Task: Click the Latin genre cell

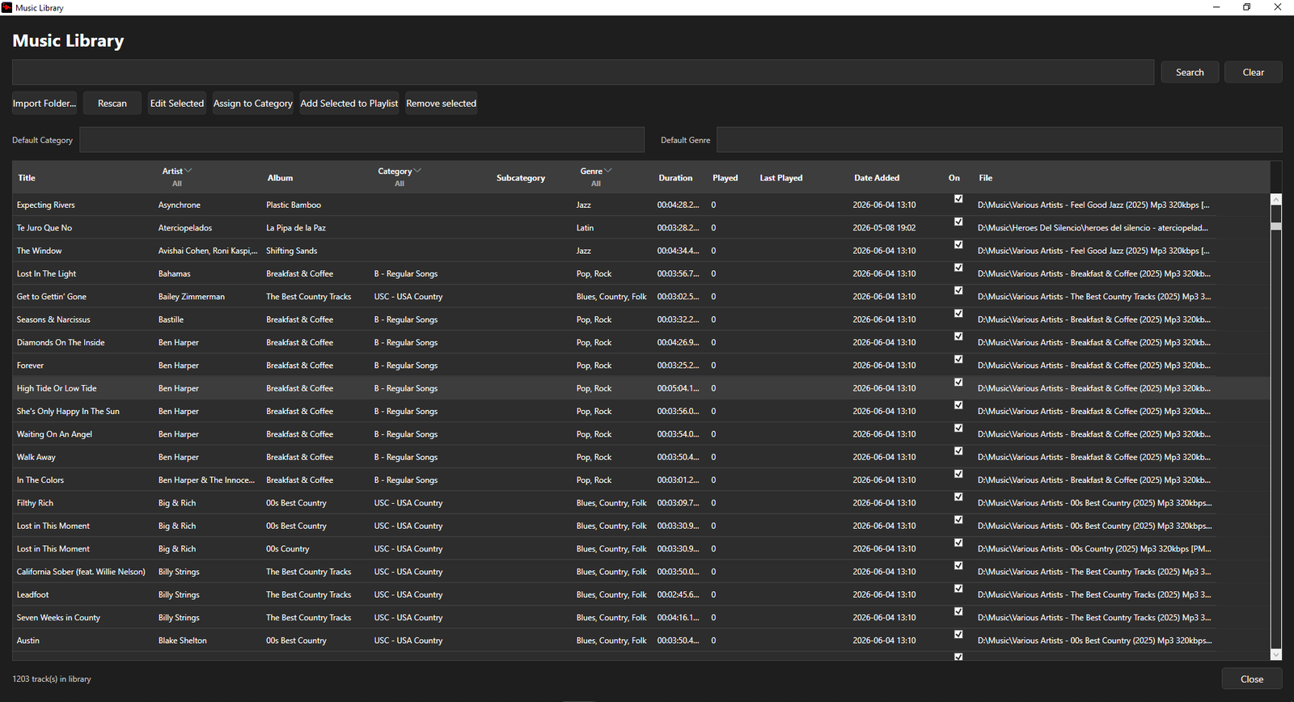Action: 585,228
